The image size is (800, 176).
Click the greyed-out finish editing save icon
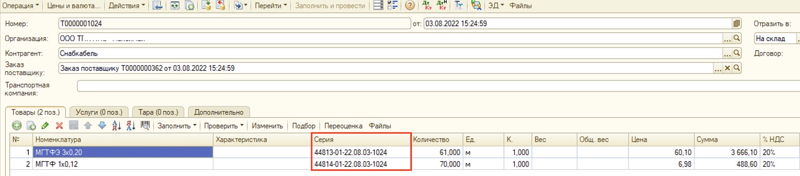pyautogui.click(x=73, y=126)
